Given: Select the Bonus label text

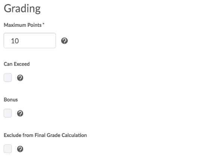Looking at the screenshot, I should (11, 100).
